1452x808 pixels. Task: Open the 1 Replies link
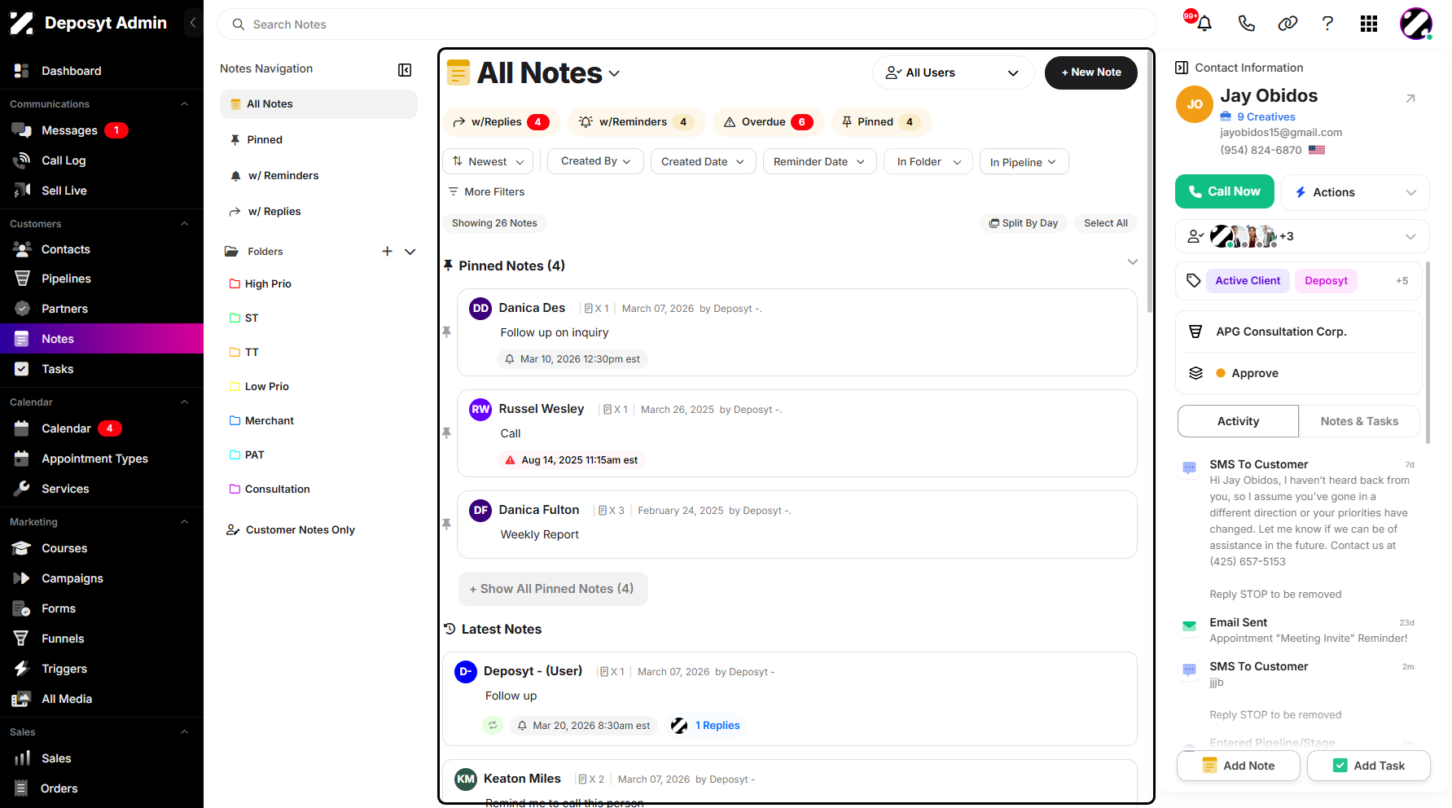(x=717, y=726)
